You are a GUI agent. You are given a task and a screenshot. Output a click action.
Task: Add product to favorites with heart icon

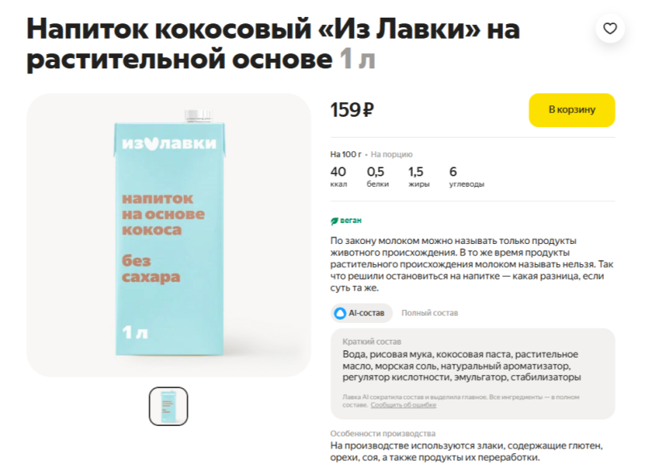coord(610,28)
